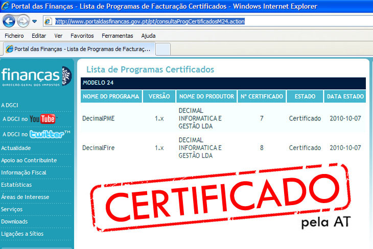Viewport: 373px width, 249px height.
Task: Click Certificado status in DecimalPME row
Action: (x=305, y=118)
